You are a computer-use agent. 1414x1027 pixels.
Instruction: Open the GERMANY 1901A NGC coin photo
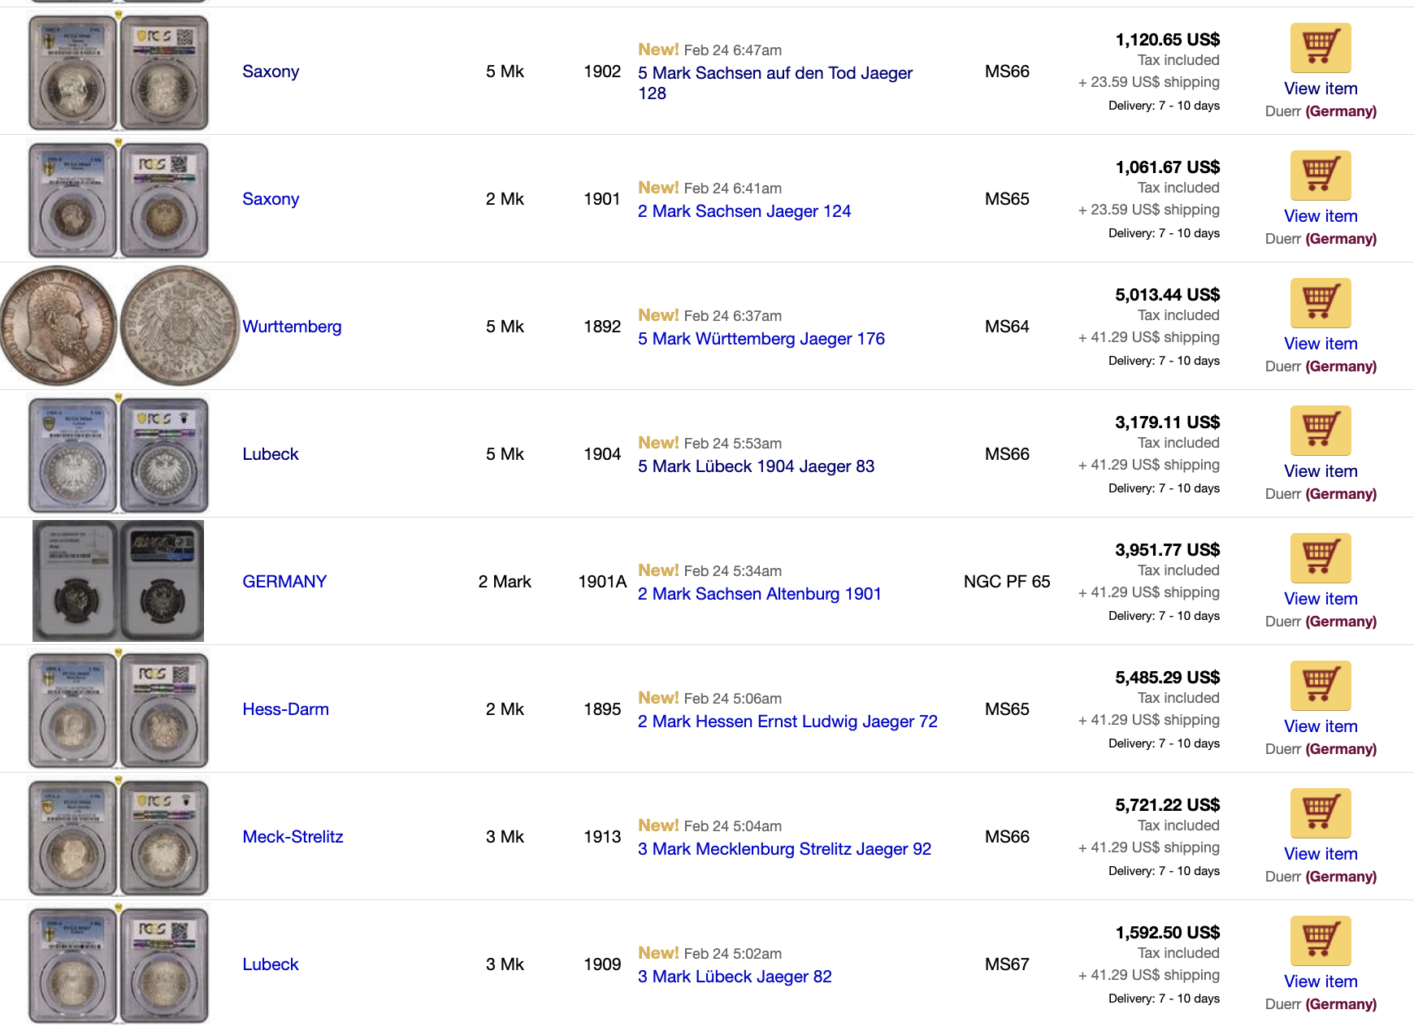(119, 581)
